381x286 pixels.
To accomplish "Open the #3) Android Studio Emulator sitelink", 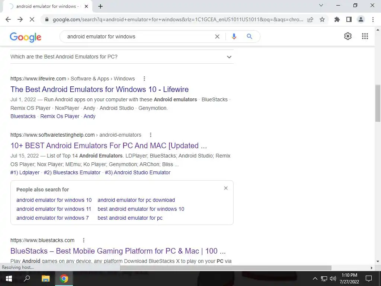I will coord(138,172).
